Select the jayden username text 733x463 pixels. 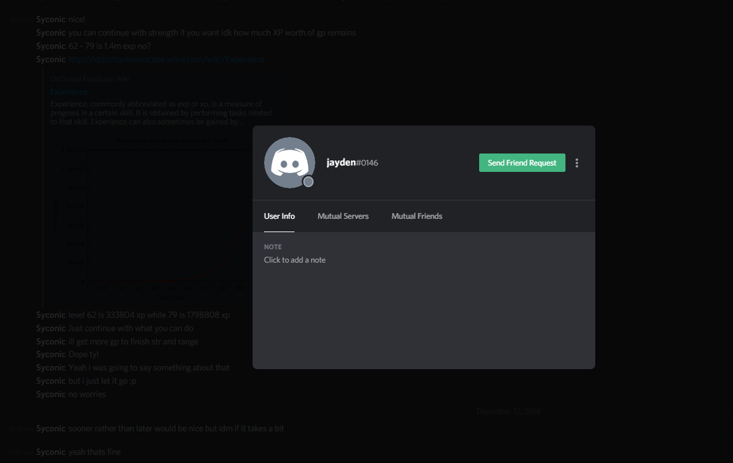[x=341, y=162]
